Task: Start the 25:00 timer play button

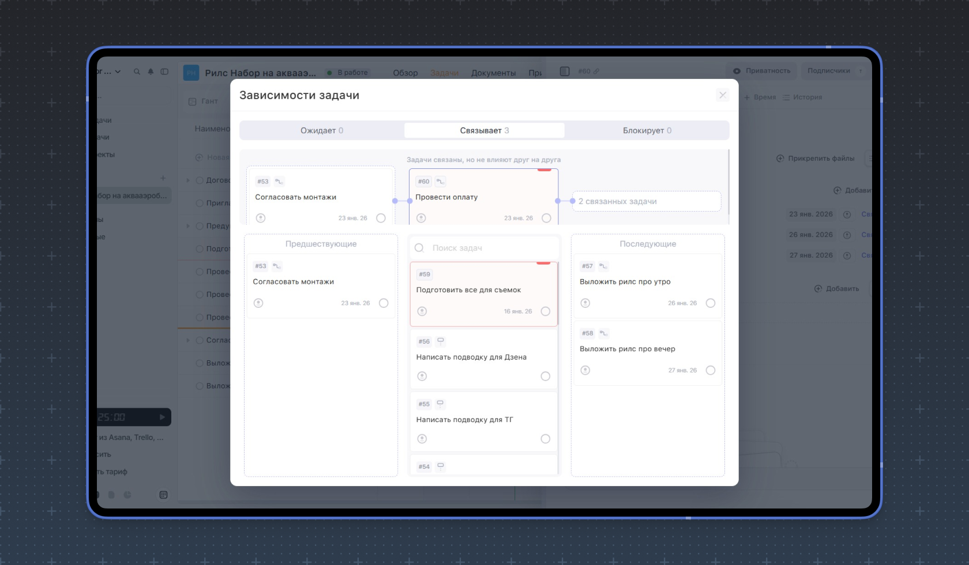Action: (162, 417)
